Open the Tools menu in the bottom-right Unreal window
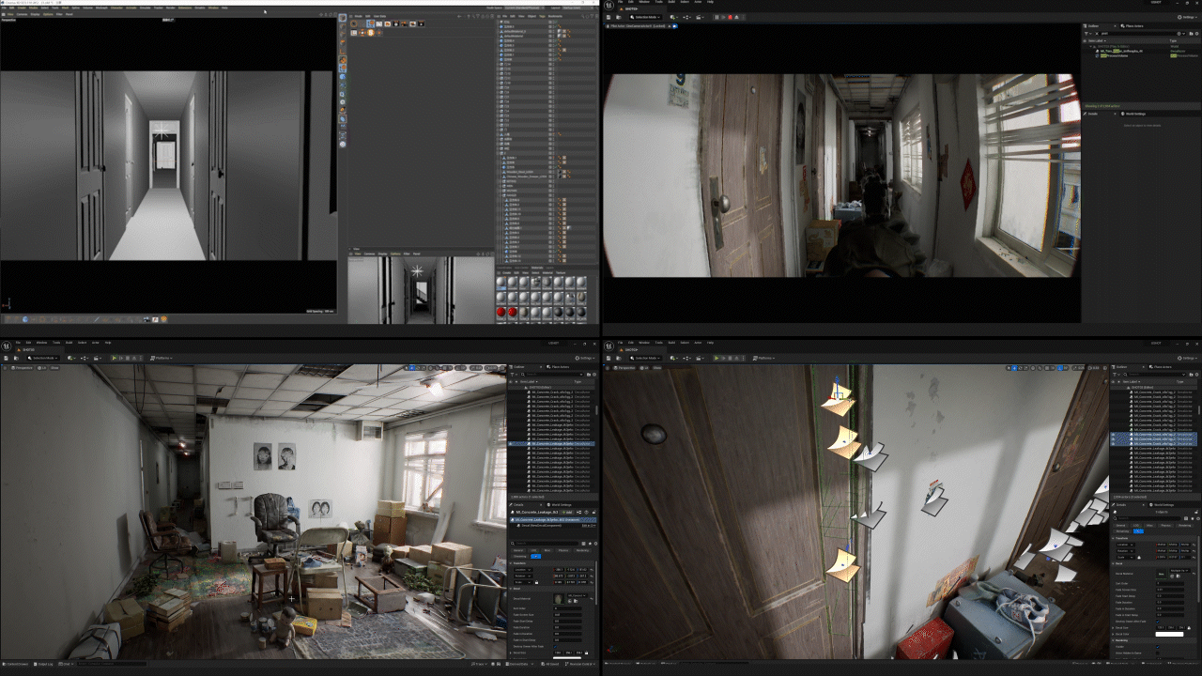 (657, 343)
